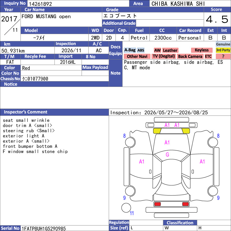The width and height of the screenshot is (231, 231).
Task: Select the AW equipment tag
Action: point(157,50)
